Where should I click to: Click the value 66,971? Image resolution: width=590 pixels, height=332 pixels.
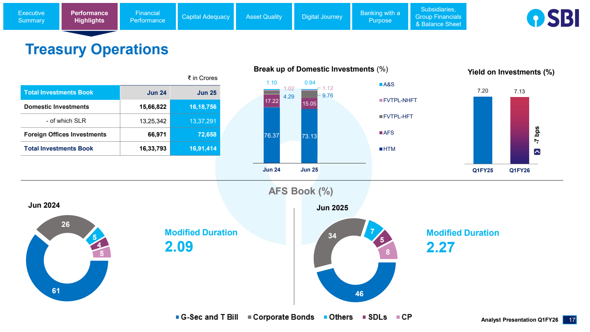tap(157, 135)
